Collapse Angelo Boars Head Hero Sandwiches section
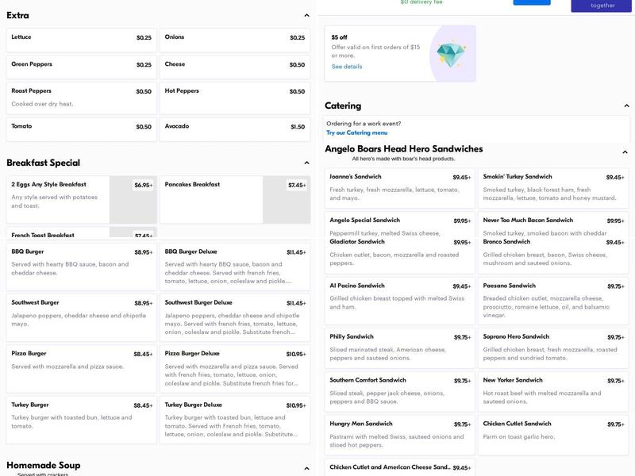 625,151
